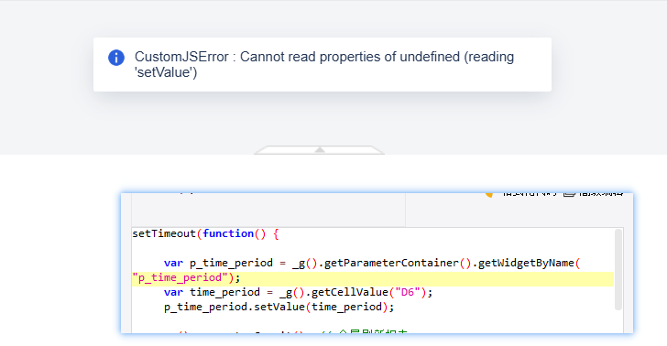Click the getWidgetByName method call
667x346 pixels.
(x=526, y=263)
